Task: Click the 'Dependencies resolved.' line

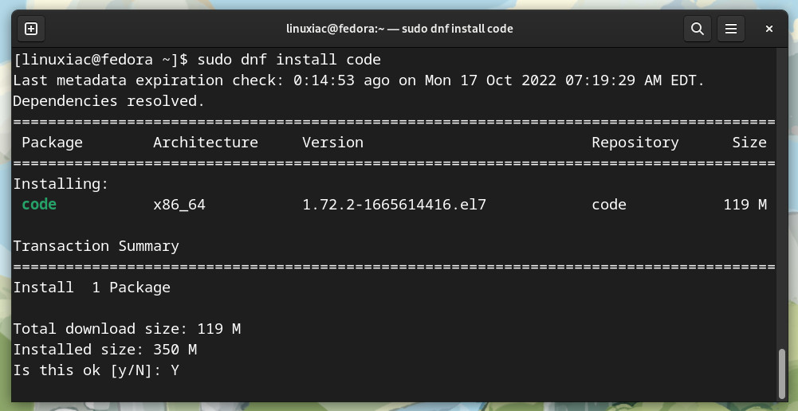Action: (109, 101)
